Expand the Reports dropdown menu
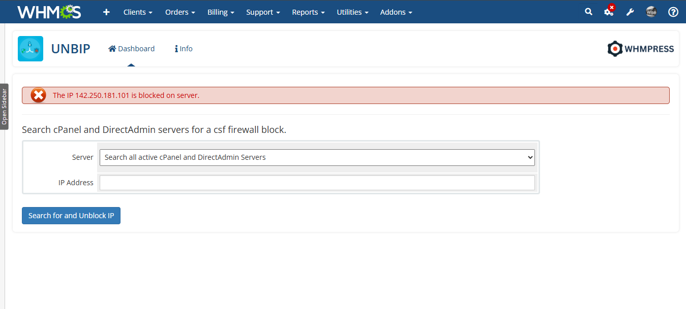686x309 pixels. pyautogui.click(x=308, y=12)
